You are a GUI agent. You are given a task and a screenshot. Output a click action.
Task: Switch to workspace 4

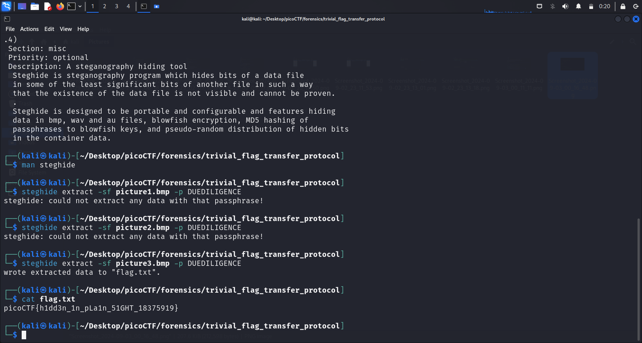click(128, 6)
